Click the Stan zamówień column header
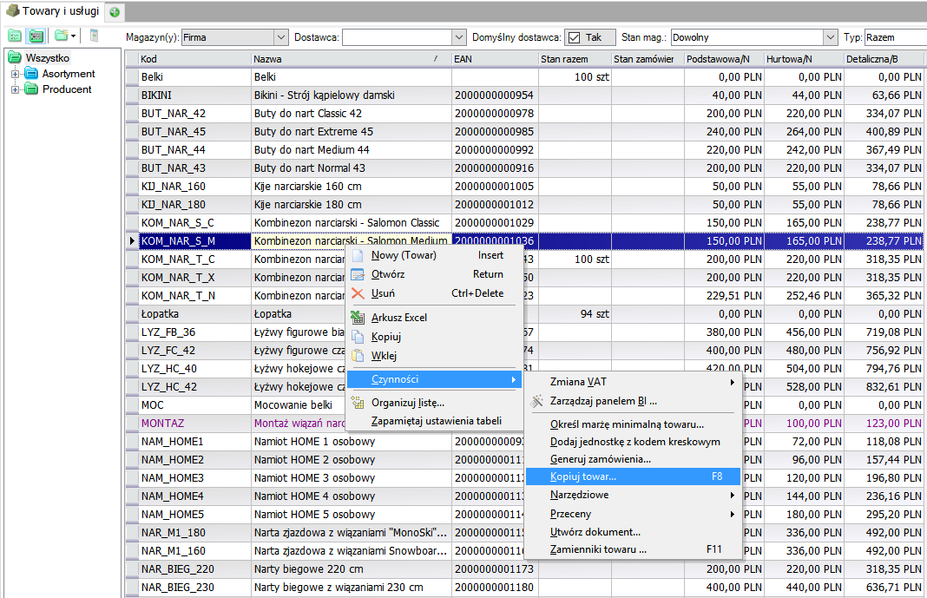This screenshot has height=598, width=927. click(x=648, y=59)
